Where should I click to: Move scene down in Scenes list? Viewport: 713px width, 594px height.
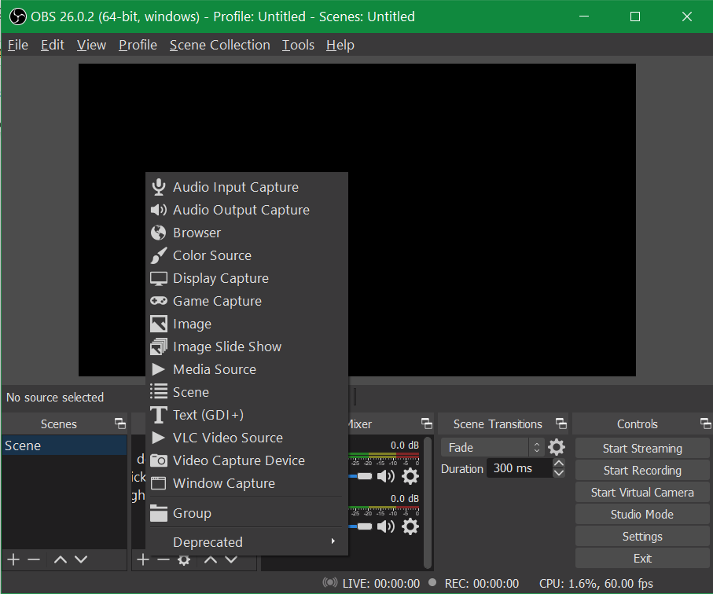81,559
